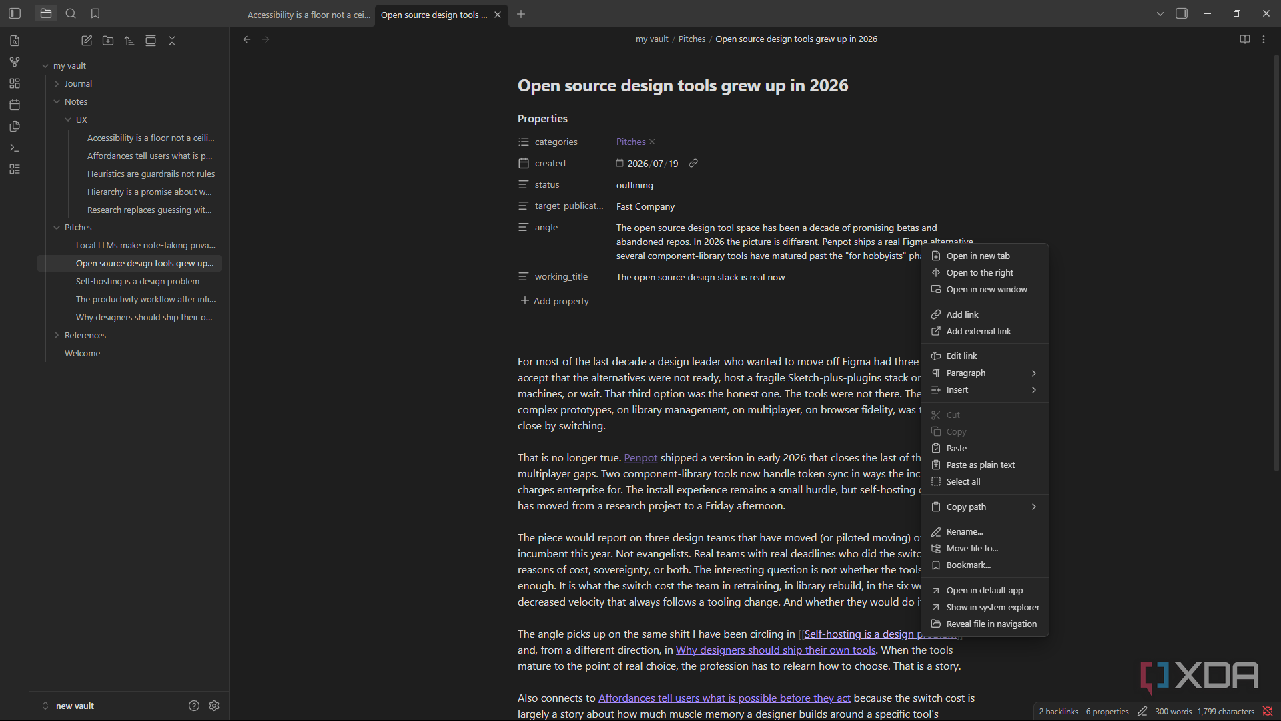The width and height of the screenshot is (1281, 721).
Task: Toggle the left sidebar collapse icon
Action: click(x=15, y=13)
